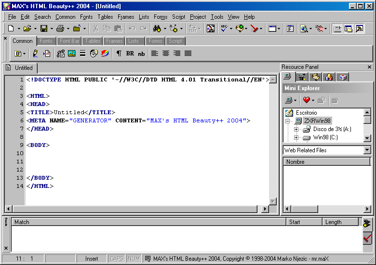The height and width of the screenshot is (265, 376).
Task: Open the dropdown arrow beside the heart icon
Action: click(313, 100)
